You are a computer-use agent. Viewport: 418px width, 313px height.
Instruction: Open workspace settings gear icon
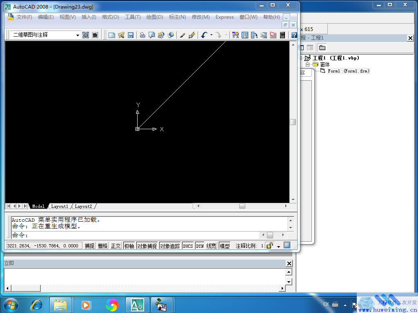(x=86, y=35)
